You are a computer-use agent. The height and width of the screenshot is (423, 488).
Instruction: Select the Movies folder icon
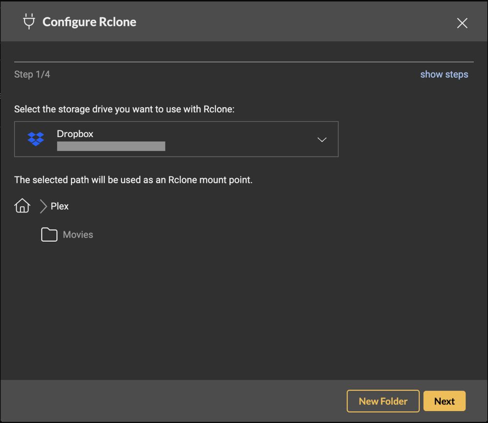[49, 234]
